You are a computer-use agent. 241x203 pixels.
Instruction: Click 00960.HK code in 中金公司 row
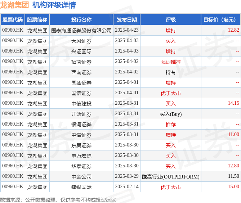click(13, 176)
